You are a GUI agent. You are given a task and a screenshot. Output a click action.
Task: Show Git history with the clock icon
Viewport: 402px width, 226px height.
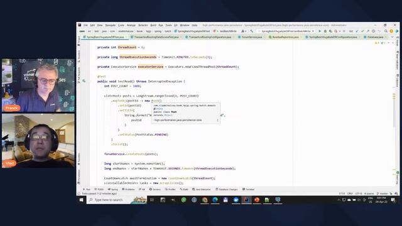pyautogui.click(x=374, y=31)
